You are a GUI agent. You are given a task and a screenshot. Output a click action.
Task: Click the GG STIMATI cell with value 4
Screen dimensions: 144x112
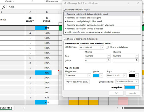[x=30, y=33]
